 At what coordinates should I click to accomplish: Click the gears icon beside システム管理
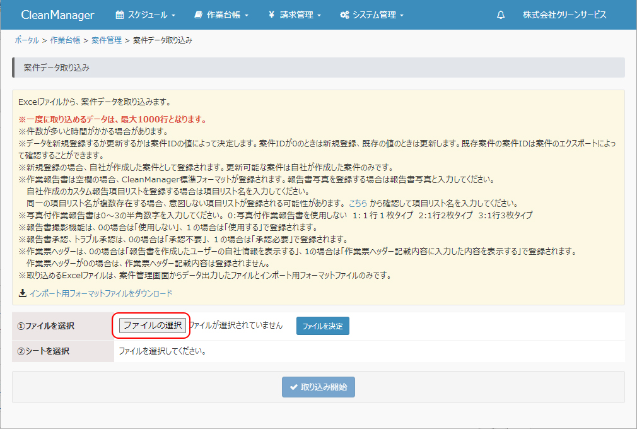344,15
